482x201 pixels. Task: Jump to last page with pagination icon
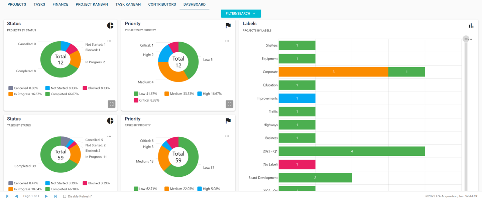pyautogui.click(x=55, y=196)
